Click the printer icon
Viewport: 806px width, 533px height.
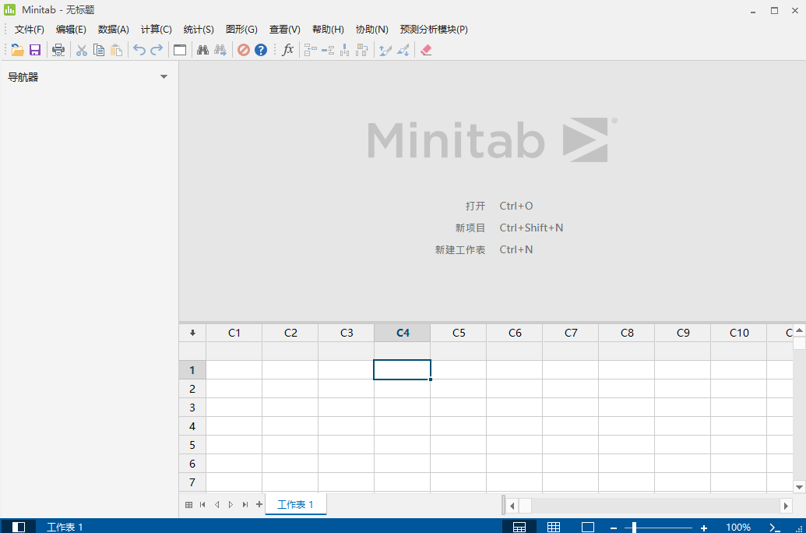pyautogui.click(x=58, y=50)
